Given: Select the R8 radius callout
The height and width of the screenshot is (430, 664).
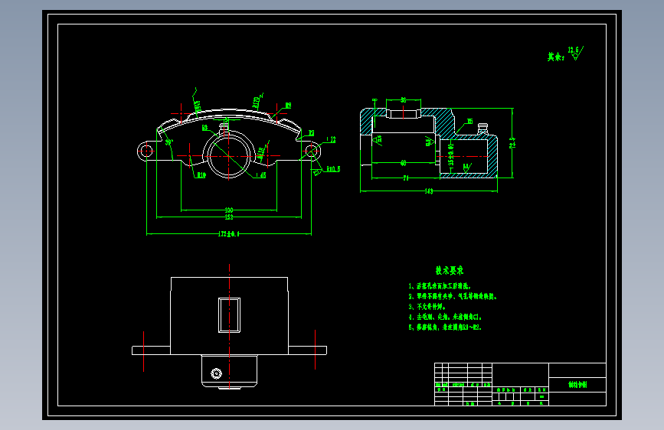Looking at the screenshot, I should (x=288, y=106).
